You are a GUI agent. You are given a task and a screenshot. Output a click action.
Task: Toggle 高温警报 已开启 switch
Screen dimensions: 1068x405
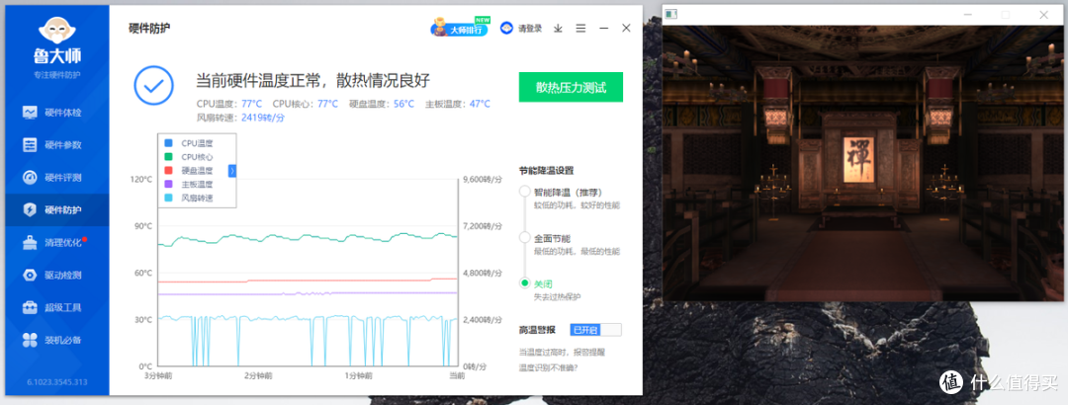(x=595, y=330)
